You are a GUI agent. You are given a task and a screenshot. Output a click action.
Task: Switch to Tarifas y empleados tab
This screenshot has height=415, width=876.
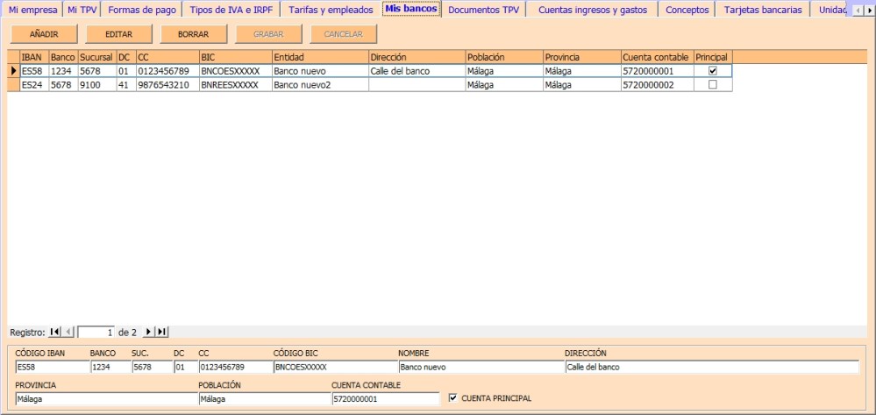[331, 10]
